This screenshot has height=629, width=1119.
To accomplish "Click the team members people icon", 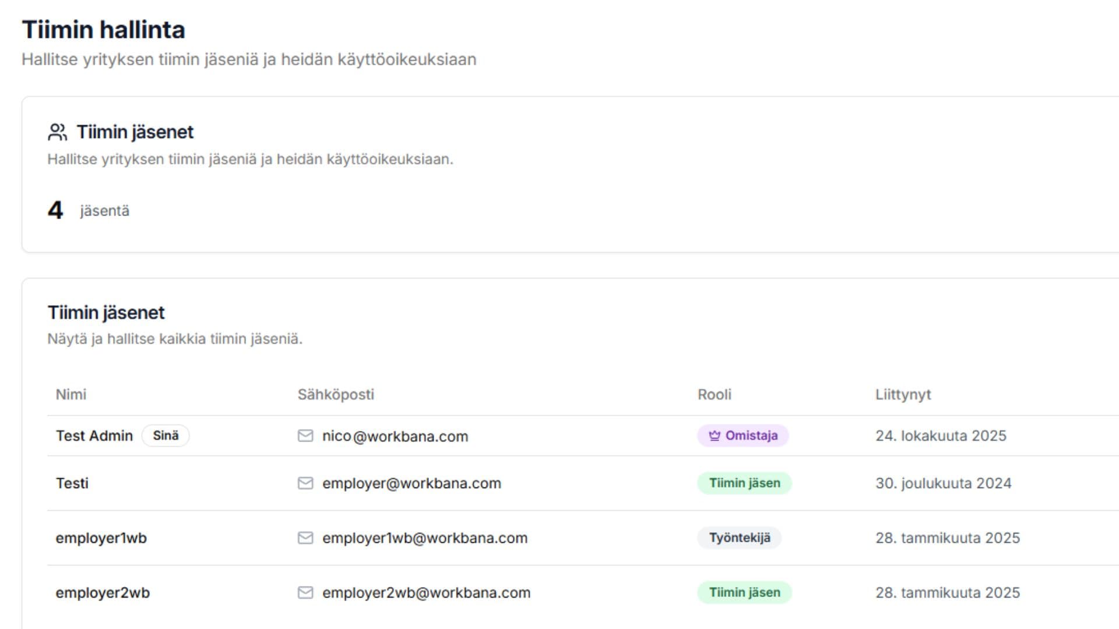I will [x=57, y=132].
